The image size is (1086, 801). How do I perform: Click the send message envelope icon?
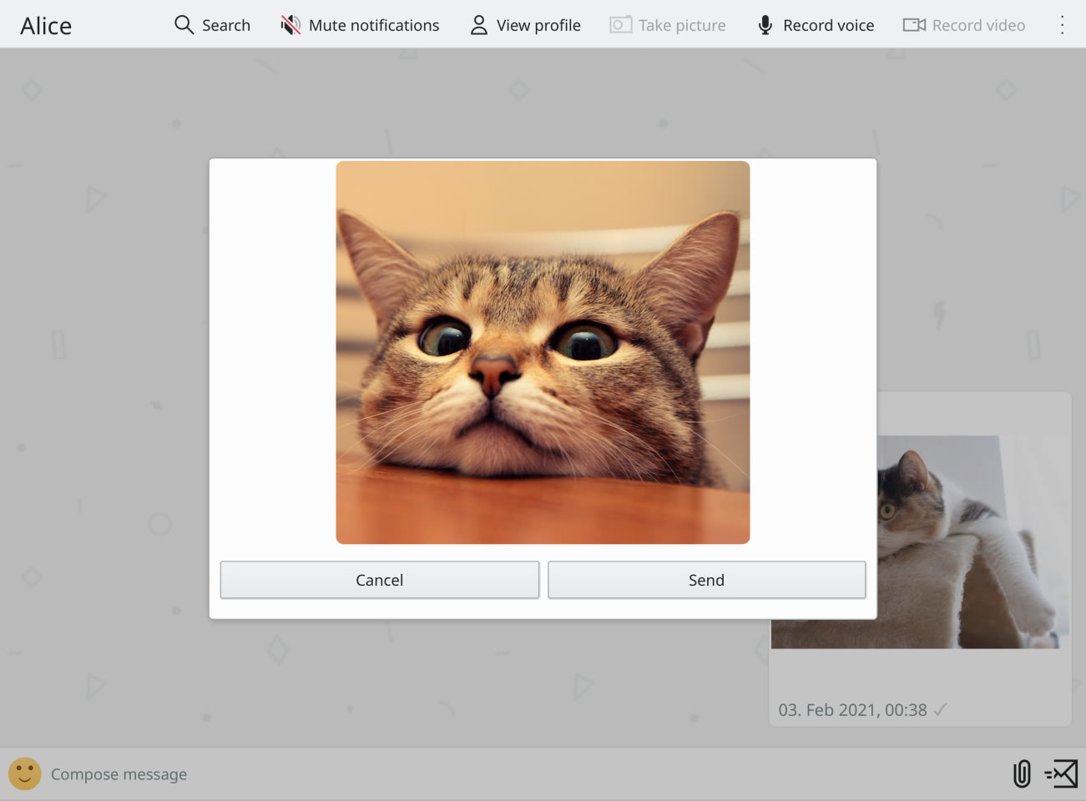(1062, 773)
